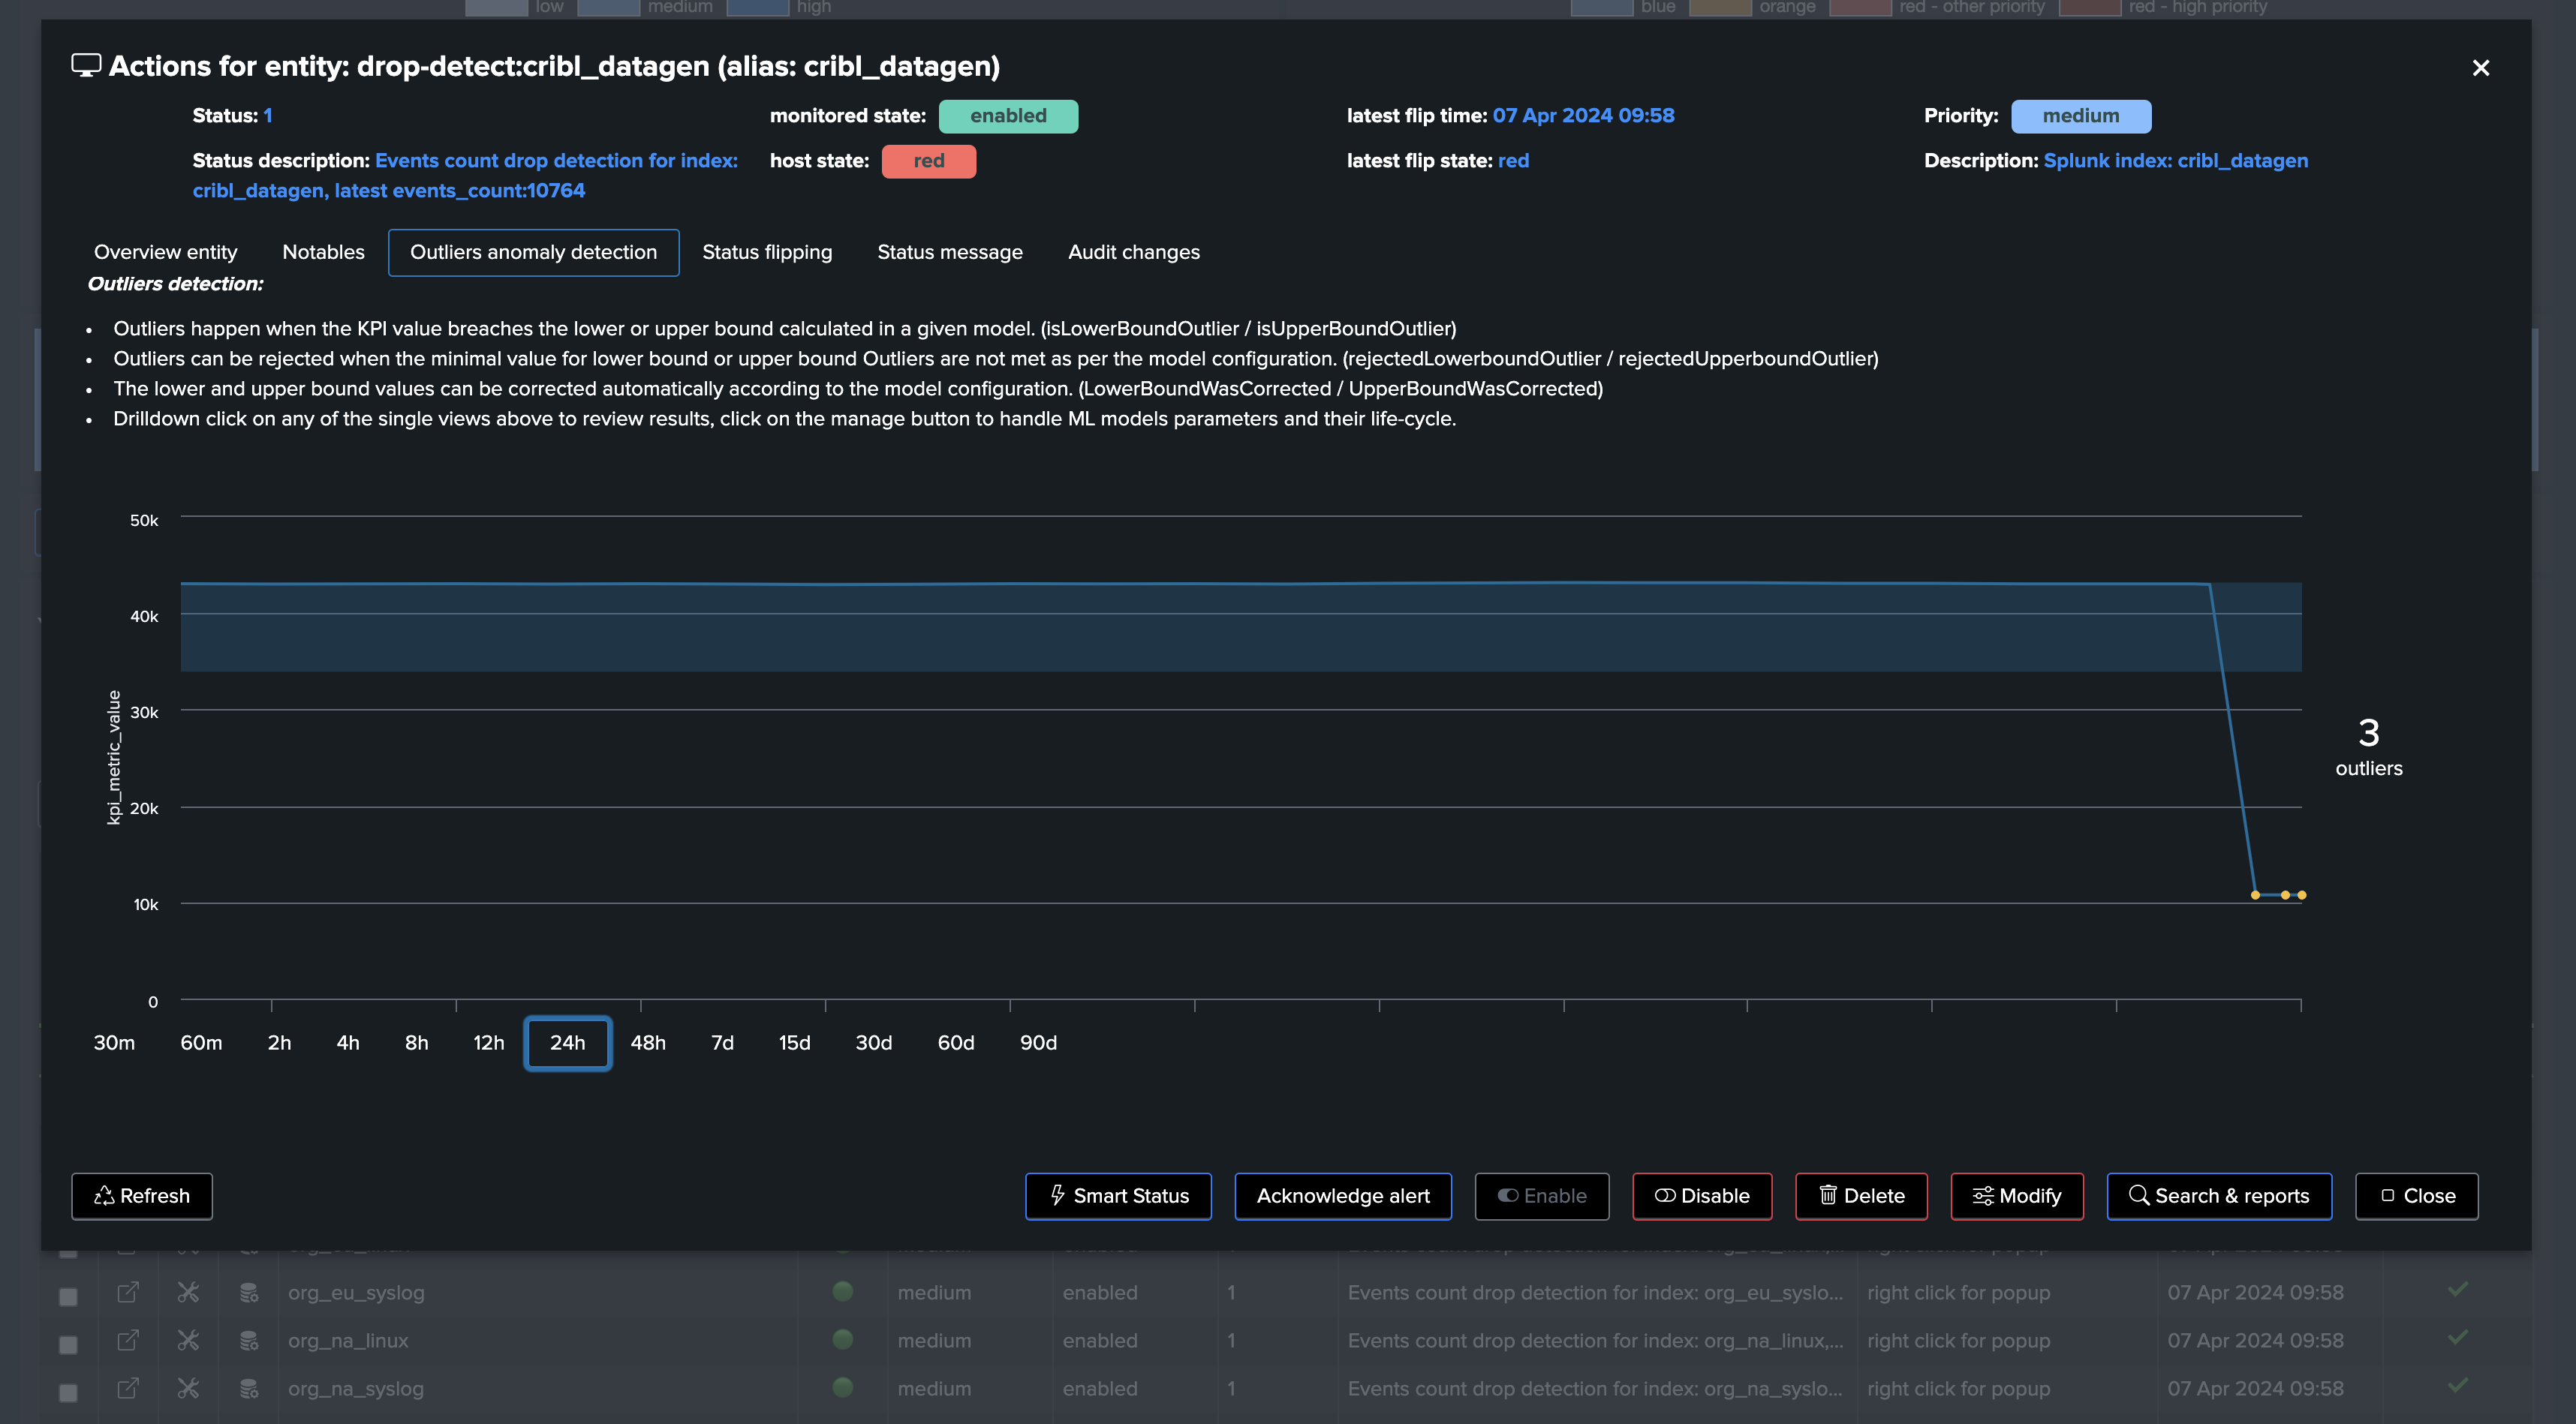This screenshot has width=2576, height=1424.
Task: Switch to the Notables tab
Action: (323, 252)
